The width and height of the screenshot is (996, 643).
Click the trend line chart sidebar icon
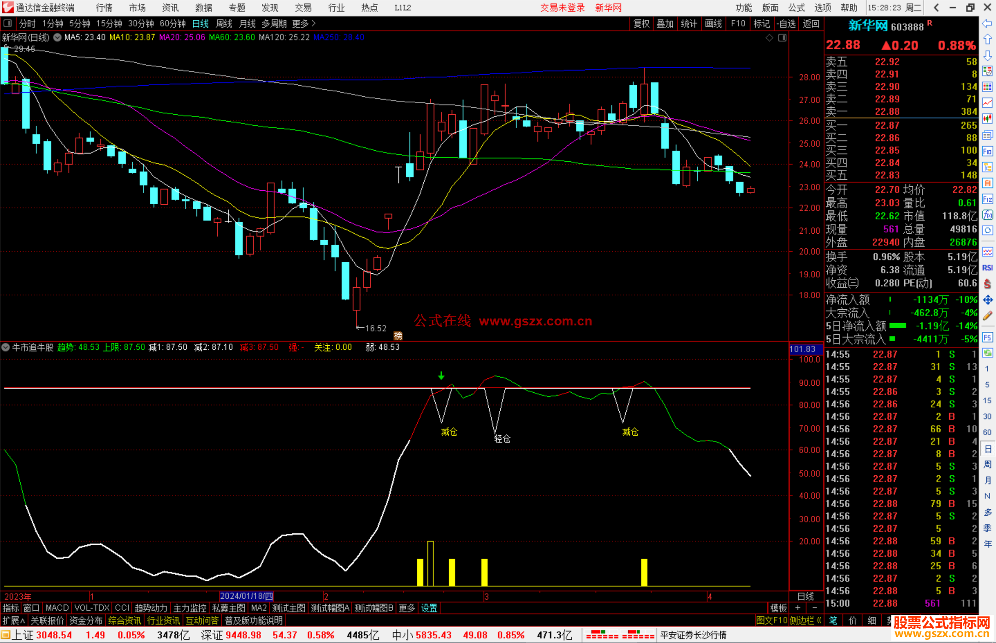[x=987, y=103]
